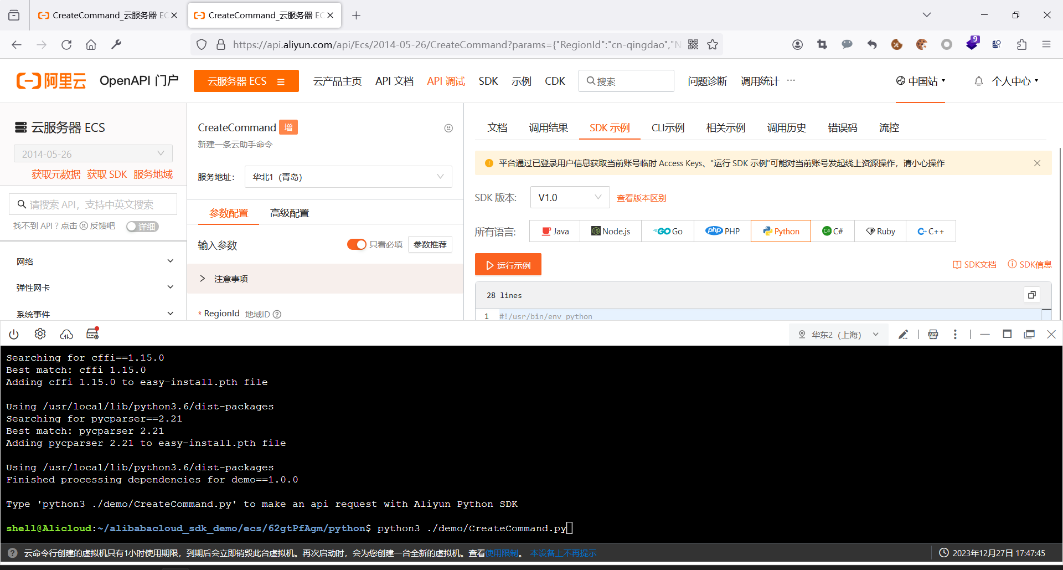Click the RegionId help question mark icon
The width and height of the screenshot is (1063, 570).
tap(277, 314)
